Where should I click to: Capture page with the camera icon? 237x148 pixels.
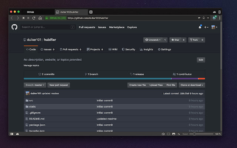click(163, 134)
